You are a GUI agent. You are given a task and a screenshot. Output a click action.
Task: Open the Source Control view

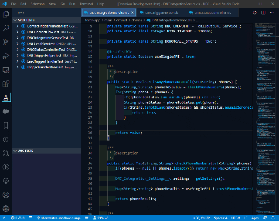[x=6, y=42]
